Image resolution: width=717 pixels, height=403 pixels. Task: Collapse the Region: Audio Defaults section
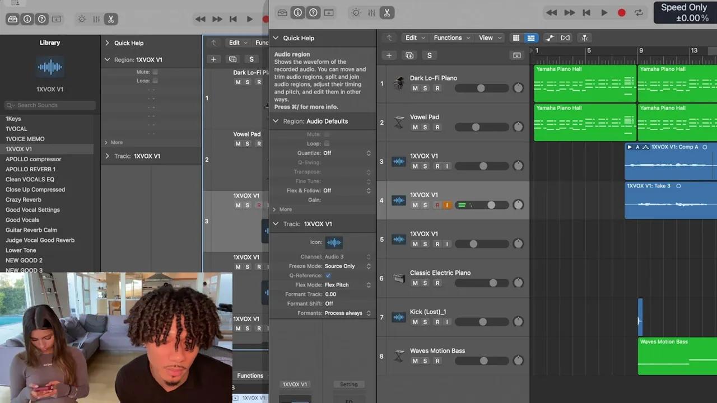[276, 121]
